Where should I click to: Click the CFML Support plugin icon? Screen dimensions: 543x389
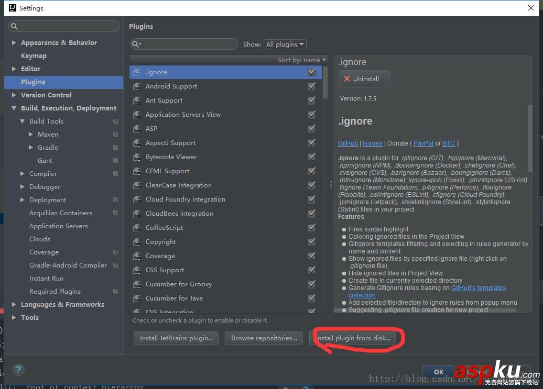(x=137, y=171)
